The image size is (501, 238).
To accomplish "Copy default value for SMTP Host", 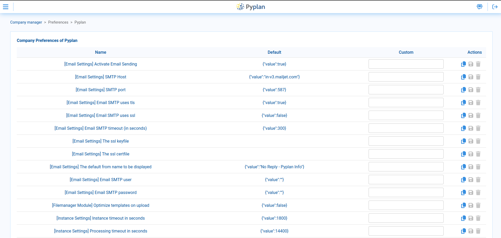I will pos(463,77).
